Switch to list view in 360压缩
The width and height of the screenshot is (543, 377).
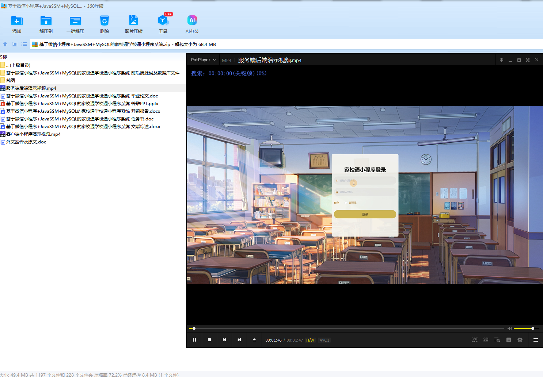pos(24,44)
